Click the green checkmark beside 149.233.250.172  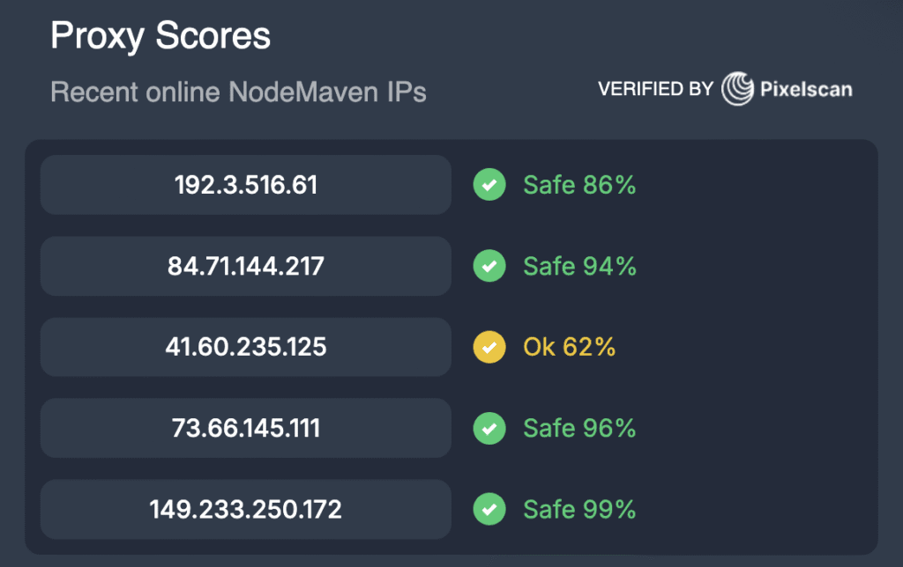coord(489,509)
